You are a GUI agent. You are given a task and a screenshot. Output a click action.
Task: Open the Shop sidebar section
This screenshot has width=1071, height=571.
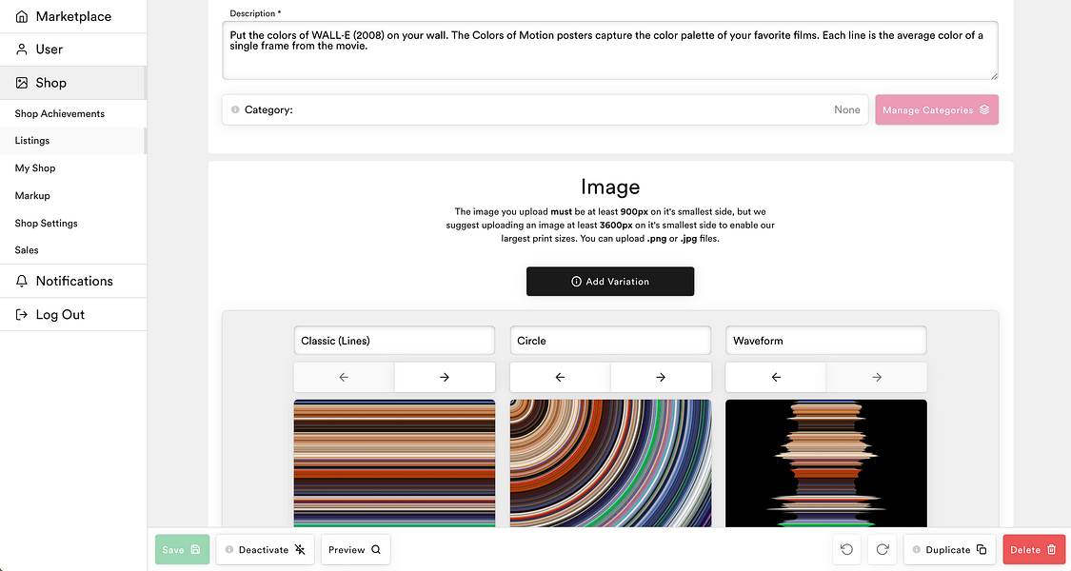[73, 83]
